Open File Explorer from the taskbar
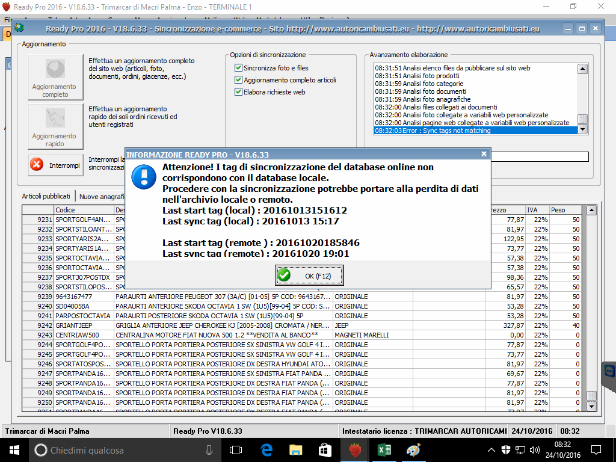The width and height of the screenshot is (616, 462). tap(295, 450)
